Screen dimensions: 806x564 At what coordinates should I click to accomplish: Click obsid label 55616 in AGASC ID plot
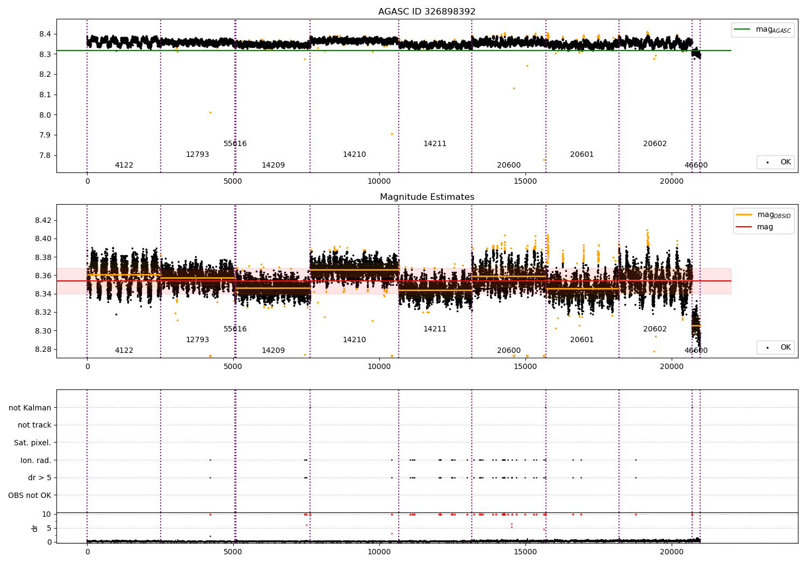click(x=235, y=143)
